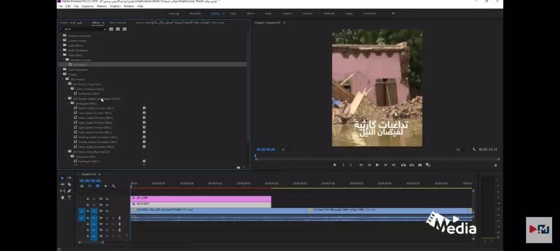Viewport: 560px width, 251px height.
Task: Toggle lock on video track V3
Action: coord(88,199)
